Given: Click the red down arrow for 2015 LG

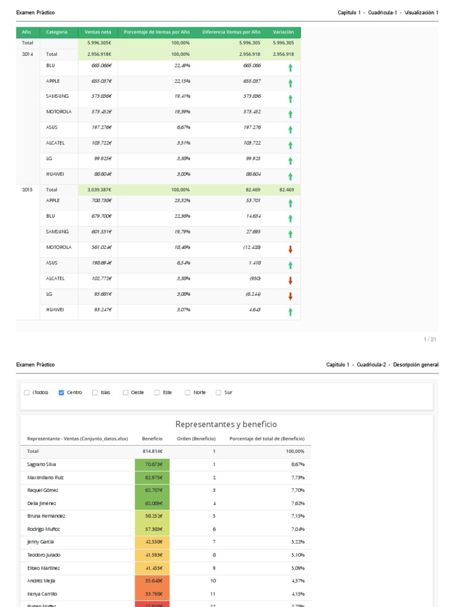Looking at the screenshot, I should [x=290, y=296].
